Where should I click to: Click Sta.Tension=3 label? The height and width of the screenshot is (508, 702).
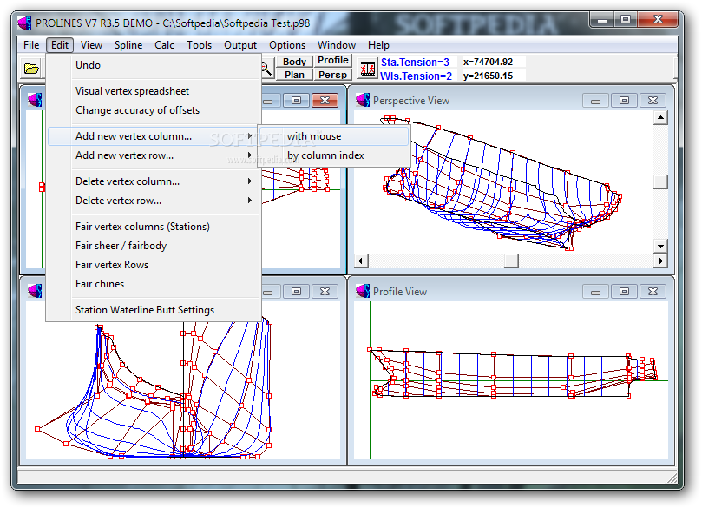(x=415, y=62)
